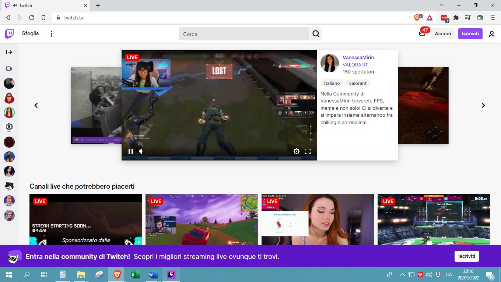This screenshot has height=282, width=501.
Task: Open the 'Current Stage' arena live thumbnail
Action: (x=434, y=220)
